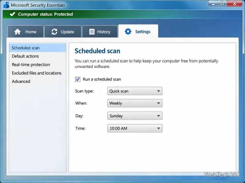Open Advanced settings in sidebar
The image size is (245, 183).
(x=37, y=81)
